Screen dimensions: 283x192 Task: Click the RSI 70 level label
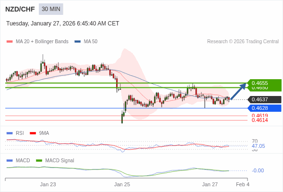tap(255, 141)
